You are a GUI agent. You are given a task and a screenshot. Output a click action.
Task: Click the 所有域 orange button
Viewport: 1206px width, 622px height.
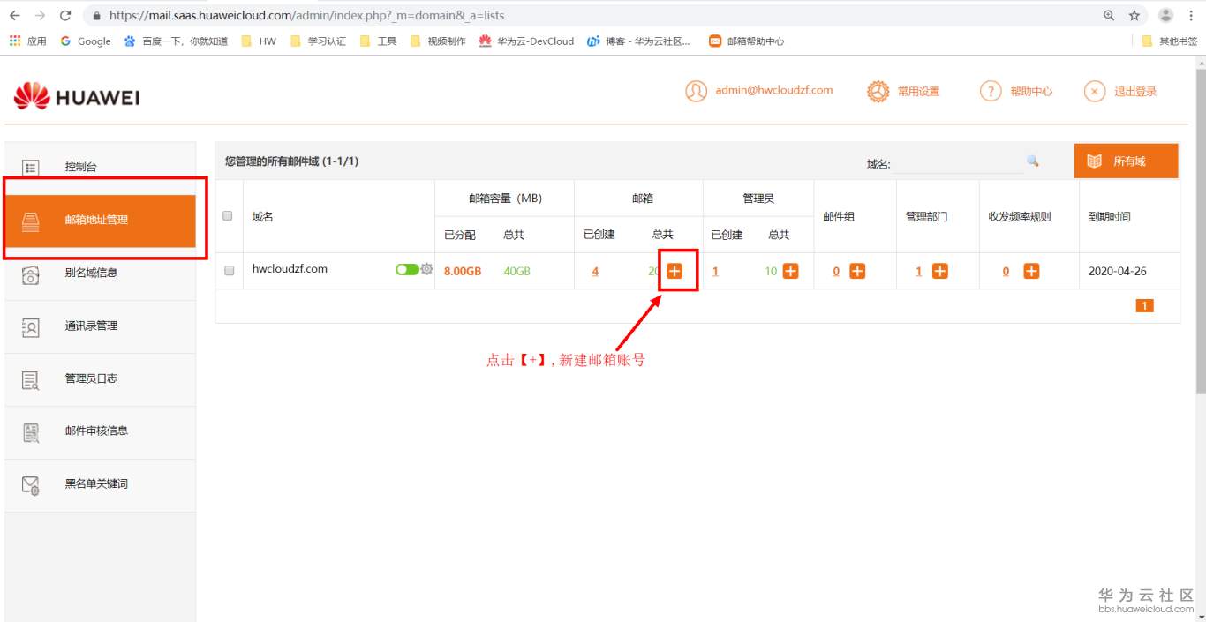[x=1126, y=161]
